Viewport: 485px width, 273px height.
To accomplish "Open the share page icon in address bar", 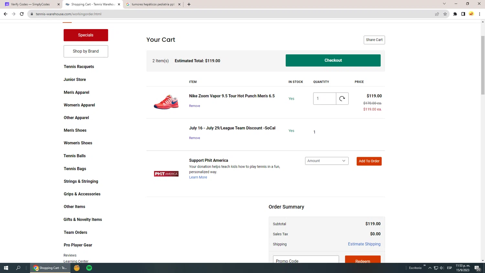I will 437,14.
